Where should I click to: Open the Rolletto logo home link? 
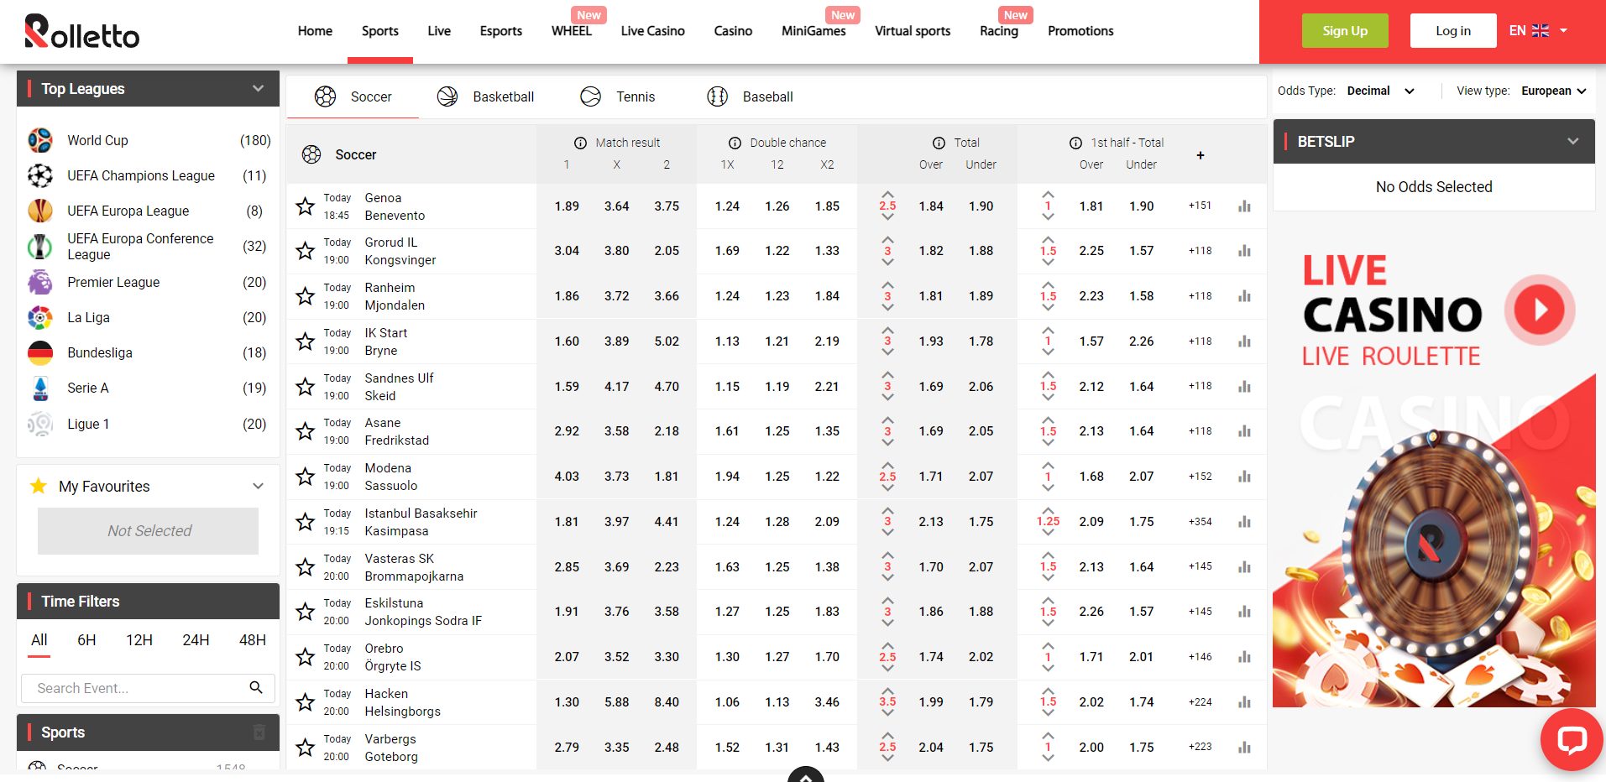82,32
